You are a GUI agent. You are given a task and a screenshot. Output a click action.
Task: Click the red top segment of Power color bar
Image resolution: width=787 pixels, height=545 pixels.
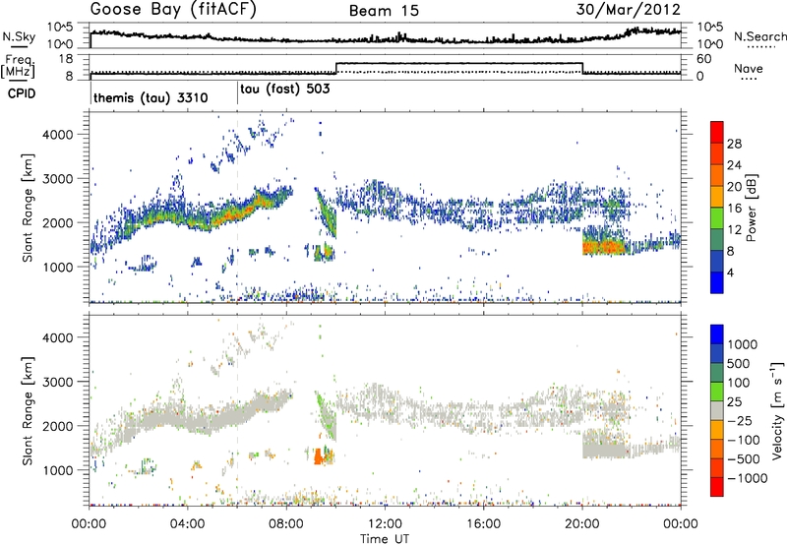(717, 132)
